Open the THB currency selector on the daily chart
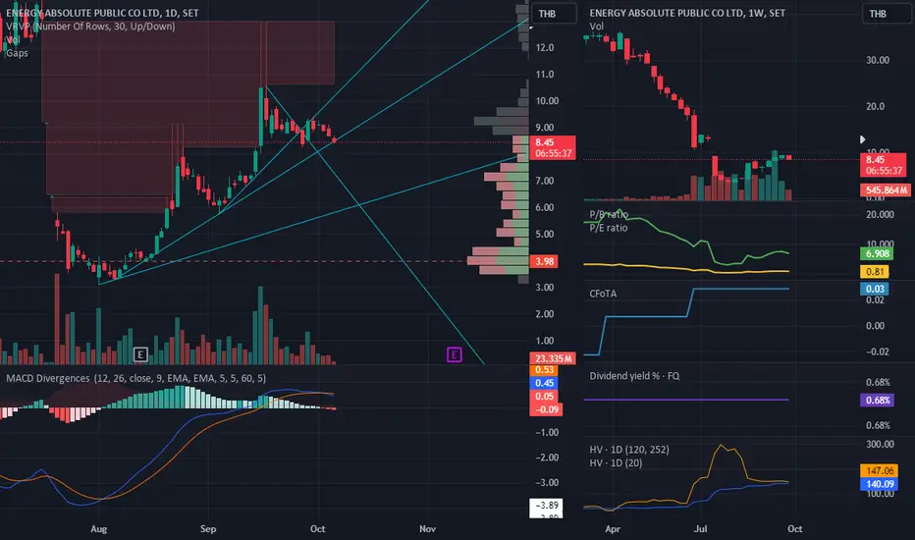Viewport: 915px width, 540px height. (553, 14)
